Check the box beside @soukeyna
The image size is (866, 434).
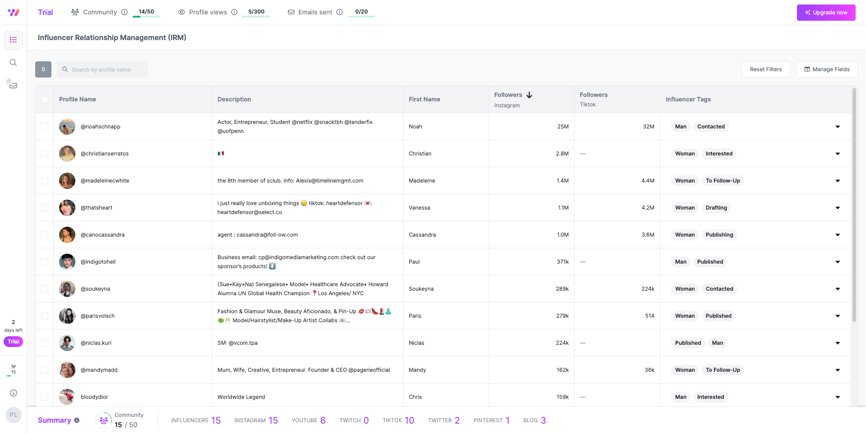(45, 289)
